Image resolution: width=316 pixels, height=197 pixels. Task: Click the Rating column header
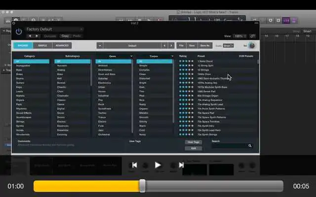[x=183, y=56]
